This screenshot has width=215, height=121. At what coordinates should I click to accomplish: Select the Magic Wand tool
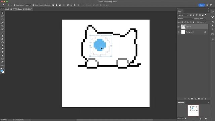click(x=2, y=23)
